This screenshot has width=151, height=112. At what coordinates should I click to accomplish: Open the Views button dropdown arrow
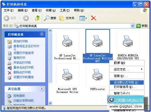pos(86,18)
